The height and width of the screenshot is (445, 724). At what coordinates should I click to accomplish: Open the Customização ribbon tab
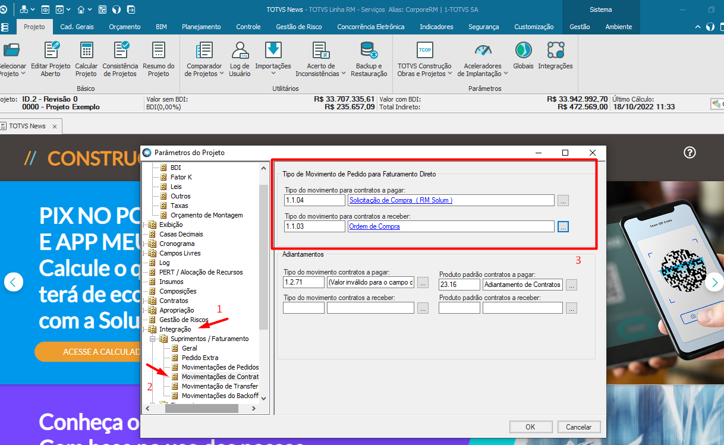[534, 27]
